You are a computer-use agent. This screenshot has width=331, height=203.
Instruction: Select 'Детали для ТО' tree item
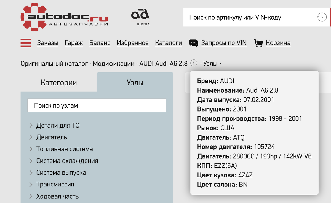pos(58,126)
